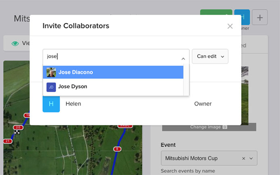Open the Can edit permission dropdown

tap(210, 56)
